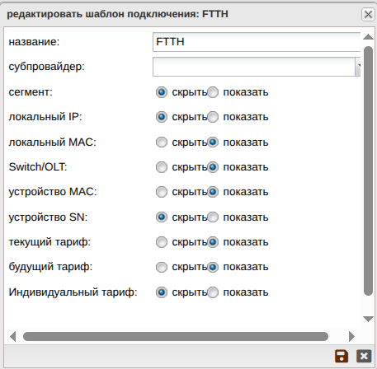The image size is (377, 369).
Task: Click the 'будущий тариф:' label
Action: click(x=50, y=267)
